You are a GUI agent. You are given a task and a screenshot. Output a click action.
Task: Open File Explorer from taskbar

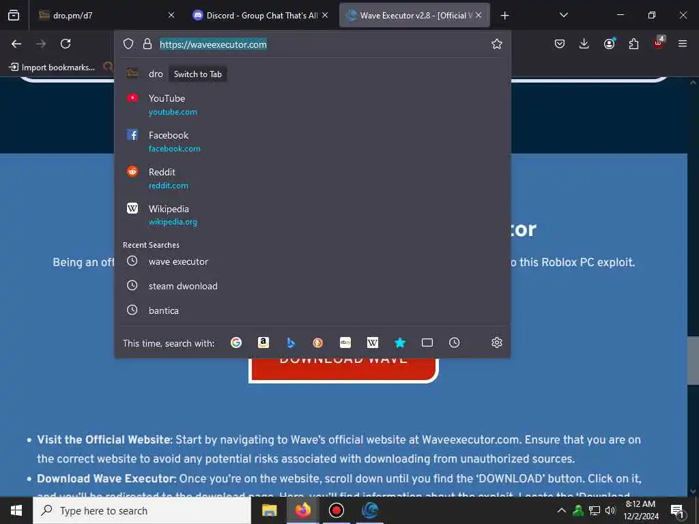(x=269, y=510)
